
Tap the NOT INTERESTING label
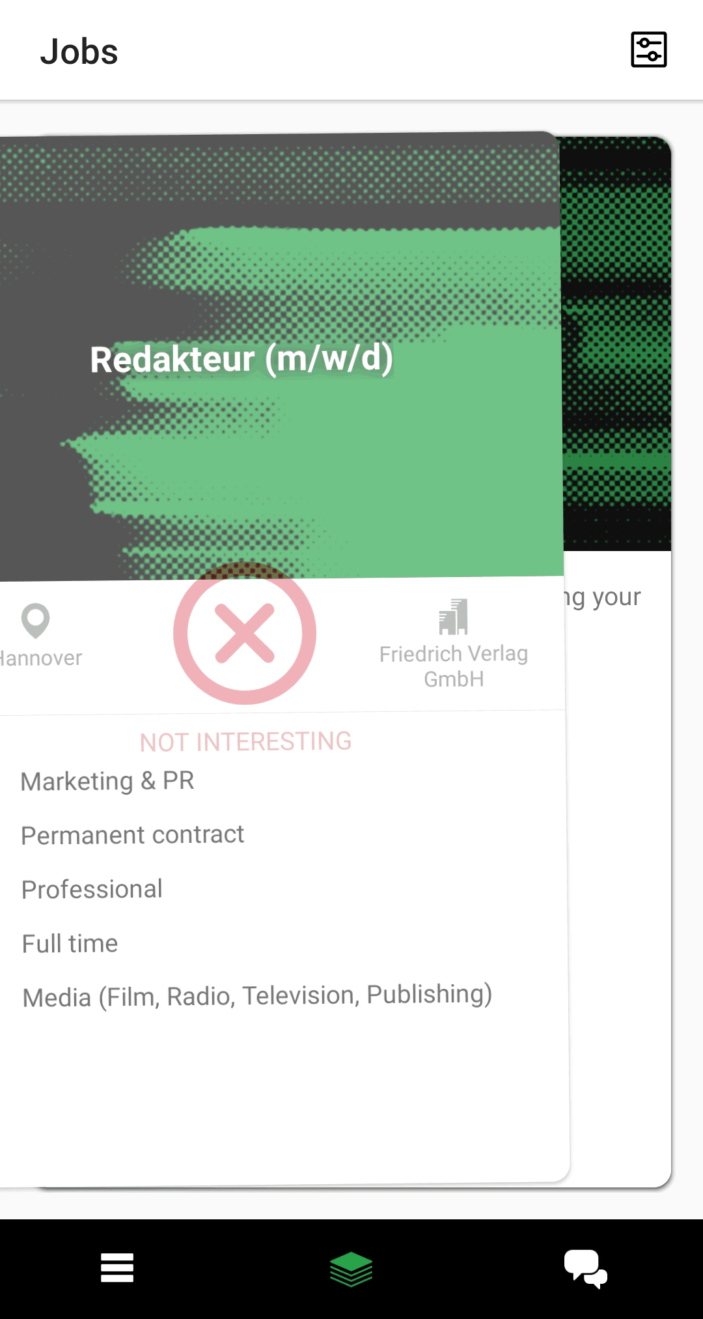pos(245,742)
